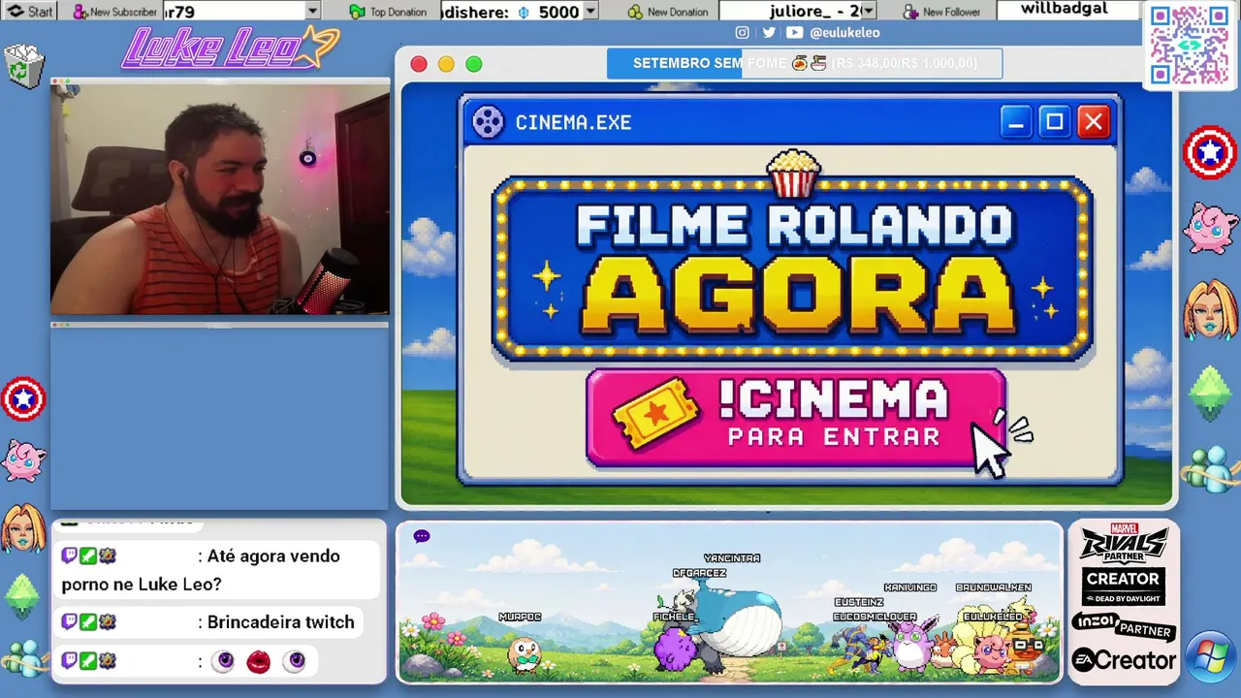
Task: Click the Start button in the top bar
Action: [x=30, y=12]
